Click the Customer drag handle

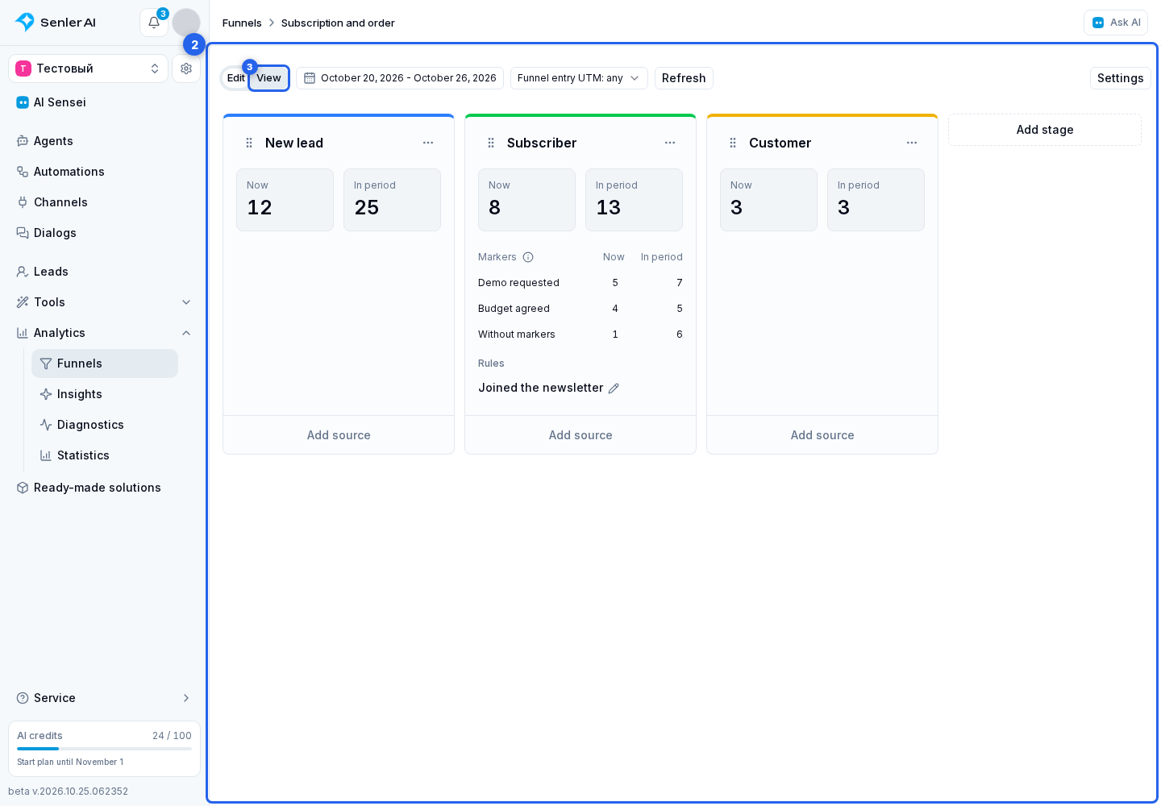pos(733,143)
